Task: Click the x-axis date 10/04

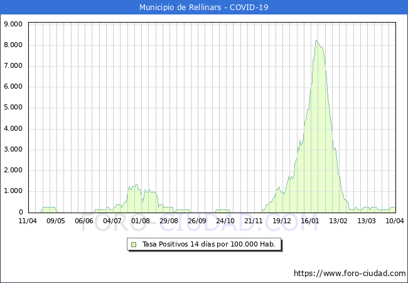Action: click(x=394, y=221)
